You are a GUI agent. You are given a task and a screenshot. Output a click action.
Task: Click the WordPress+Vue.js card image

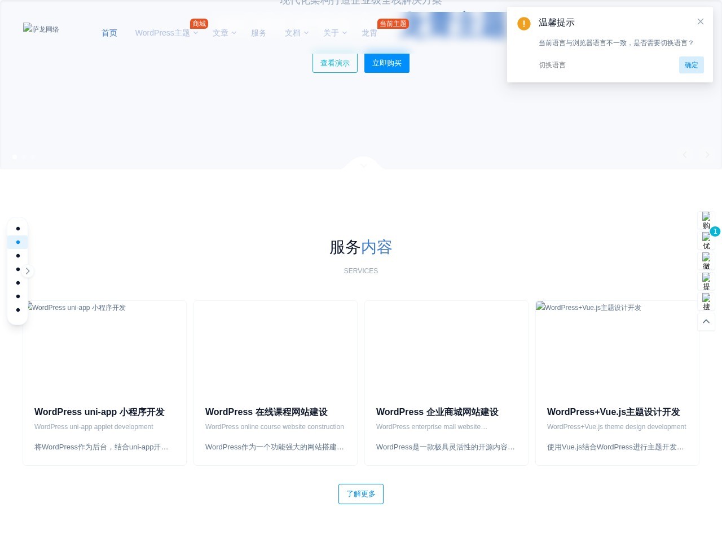pyautogui.click(x=617, y=348)
